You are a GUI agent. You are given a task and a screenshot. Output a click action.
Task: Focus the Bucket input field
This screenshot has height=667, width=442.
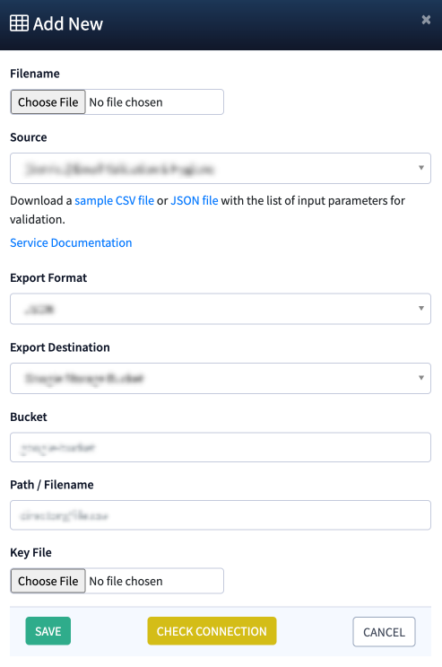(221, 447)
